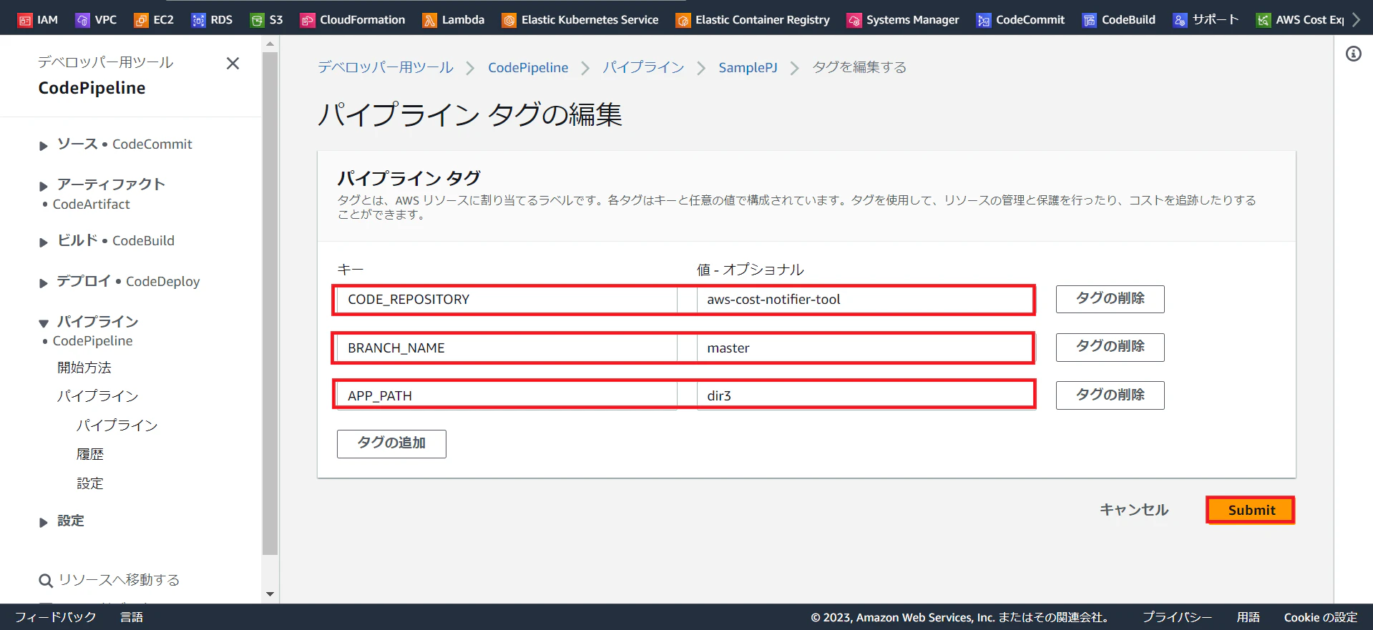
Task: Open the IAM service shortcut icon
Action: 25,20
